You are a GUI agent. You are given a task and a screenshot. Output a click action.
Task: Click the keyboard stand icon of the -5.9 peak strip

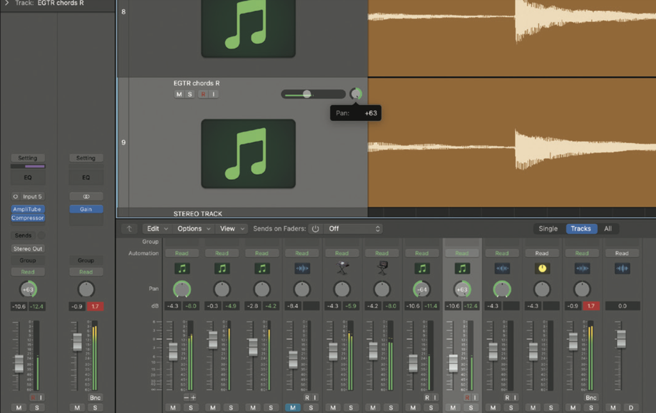pyautogui.click(x=342, y=268)
